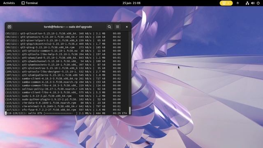Switch keyboard layout via fr indicator

click(238, 3)
